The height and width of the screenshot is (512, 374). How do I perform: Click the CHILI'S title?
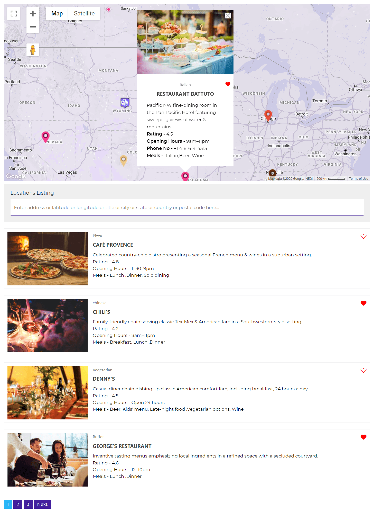pyautogui.click(x=101, y=312)
